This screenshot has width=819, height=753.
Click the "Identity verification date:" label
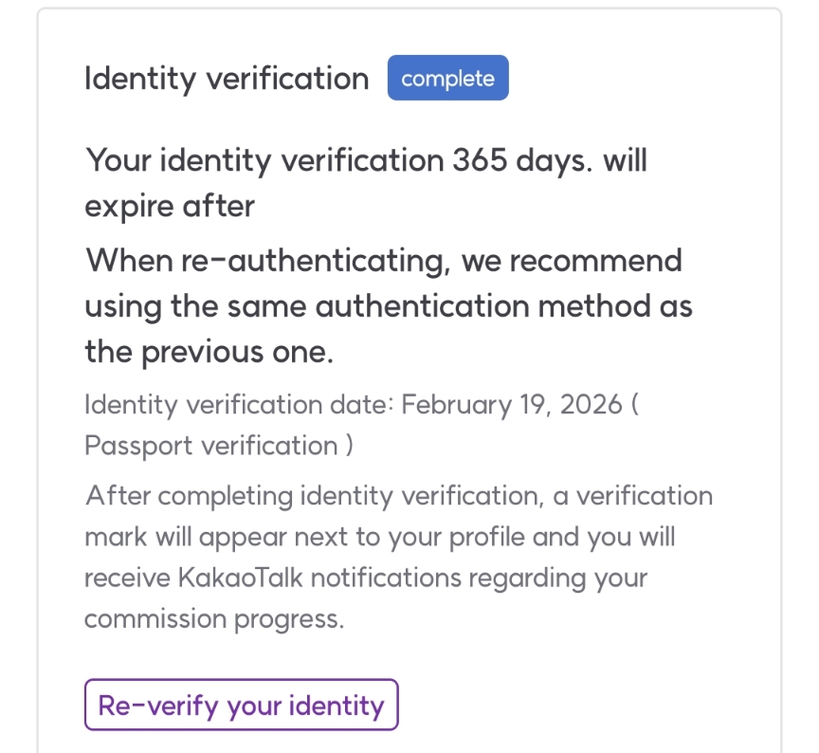point(239,405)
